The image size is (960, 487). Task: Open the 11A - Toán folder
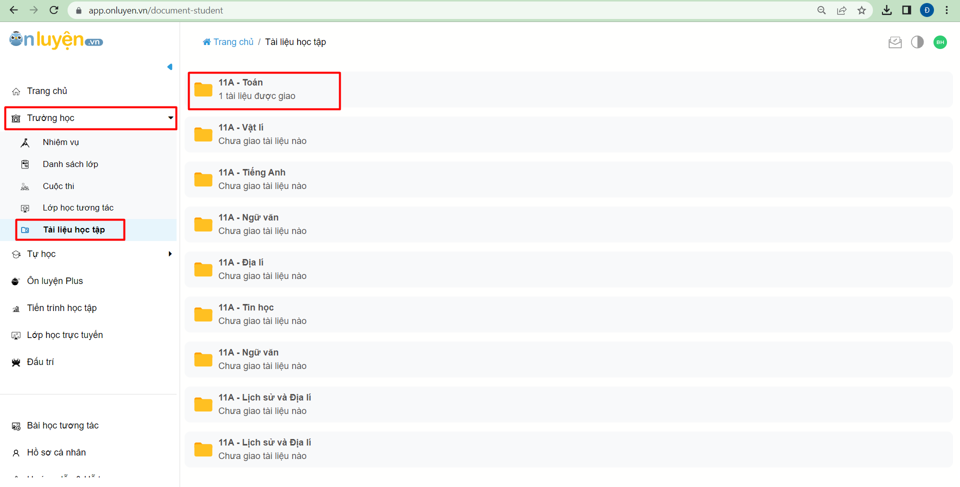pyautogui.click(x=569, y=89)
